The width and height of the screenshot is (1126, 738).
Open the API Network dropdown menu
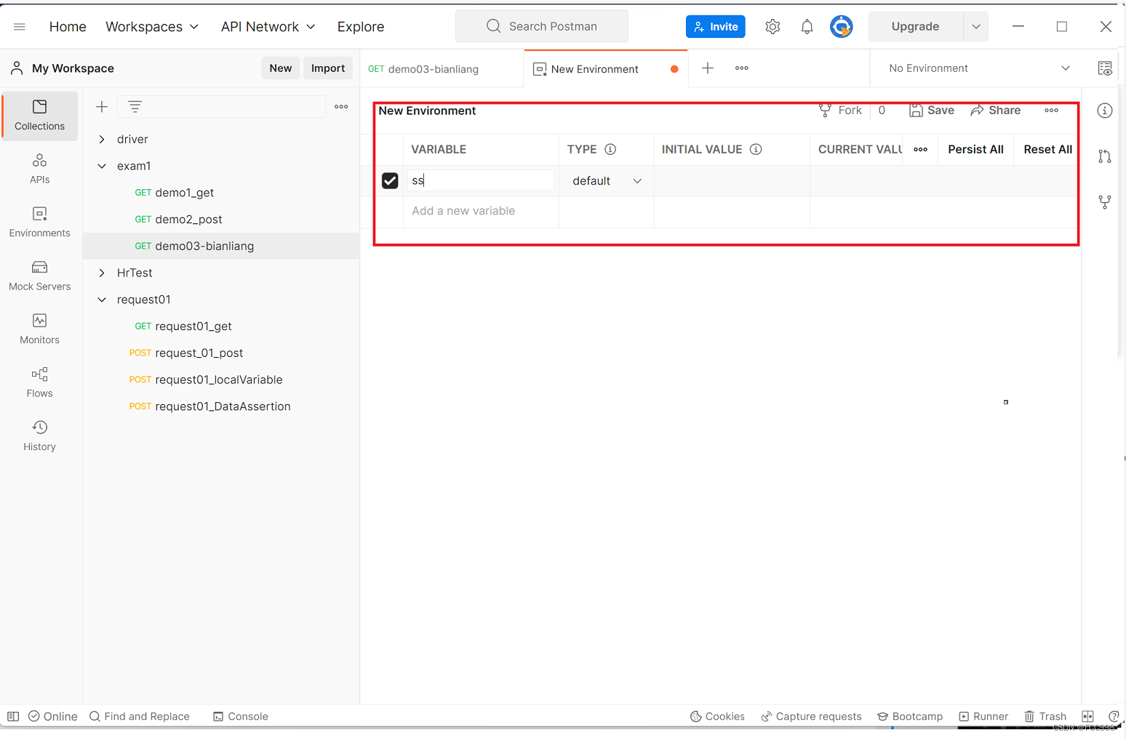pos(268,27)
